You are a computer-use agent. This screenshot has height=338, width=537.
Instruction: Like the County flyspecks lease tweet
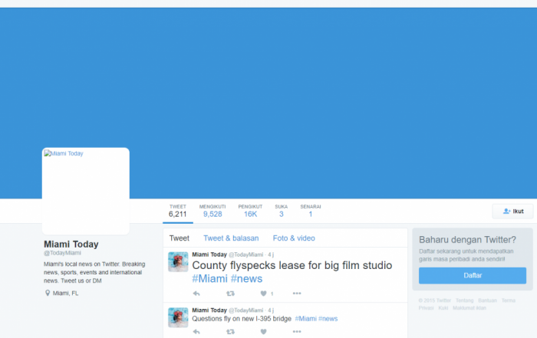pos(263,294)
